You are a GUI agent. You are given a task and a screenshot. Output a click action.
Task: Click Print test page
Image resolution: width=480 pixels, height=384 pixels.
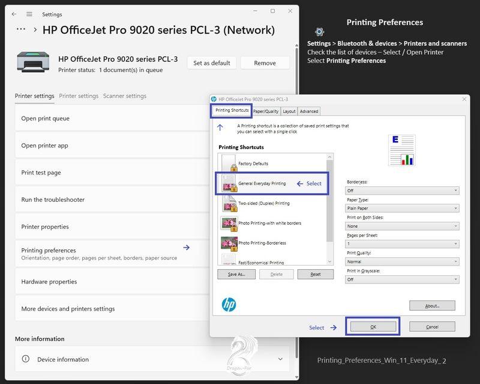point(112,172)
